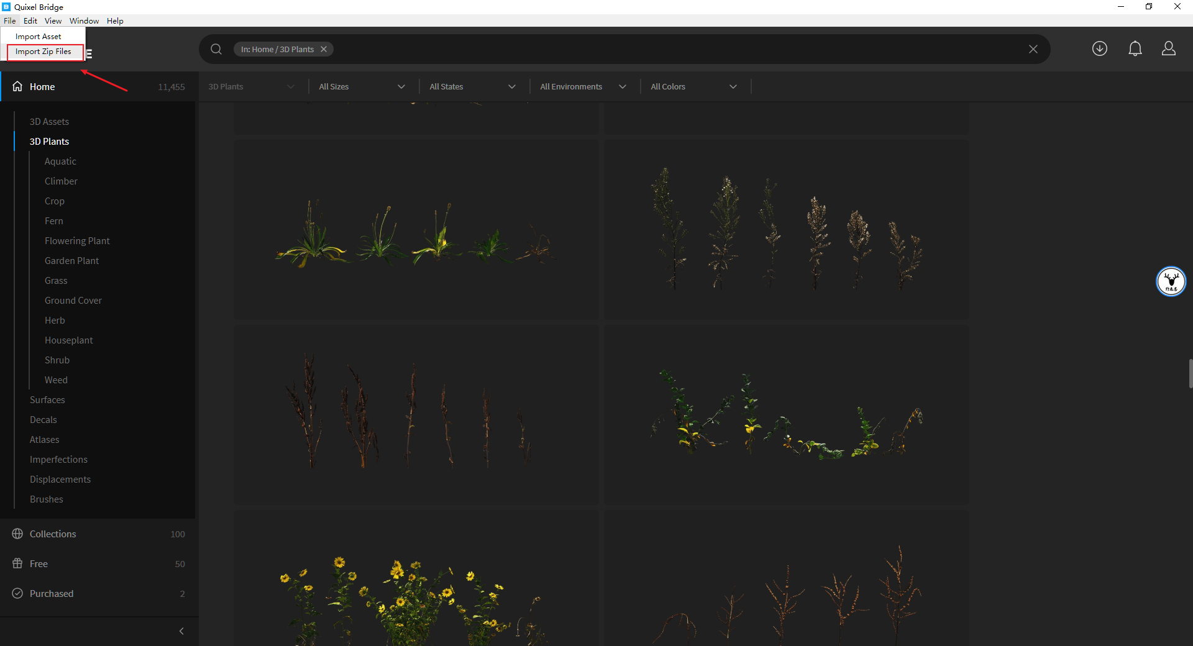Image resolution: width=1193 pixels, height=646 pixels.
Task: Click the Free gift icon
Action: pyautogui.click(x=17, y=563)
